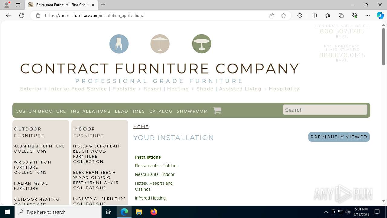This screenshot has width=387, height=218.
Task: Click the Previously Viewed button
Action: [339, 137]
